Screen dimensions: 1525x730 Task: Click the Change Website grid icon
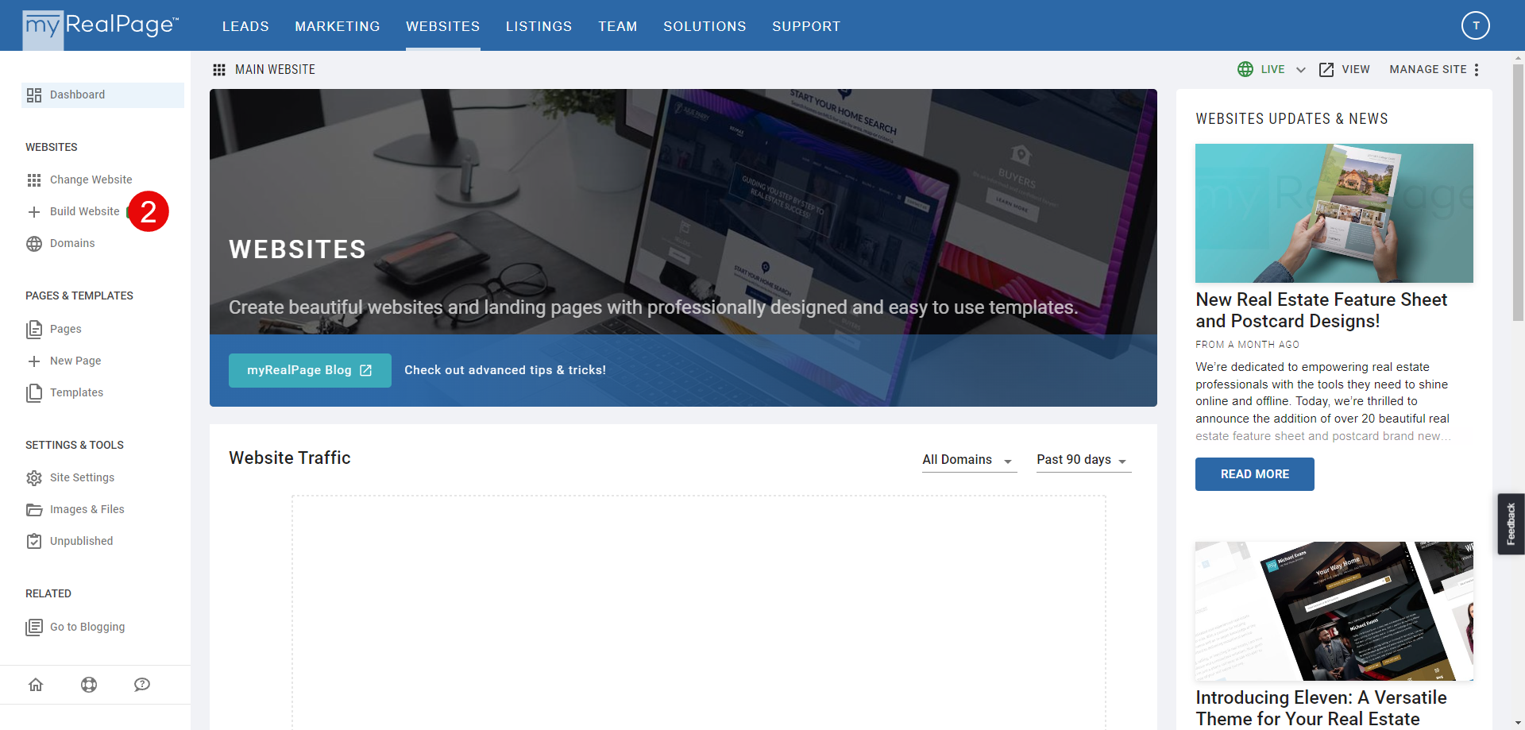pyautogui.click(x=34, y=180)
